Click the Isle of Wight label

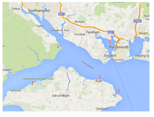point(61,96)
